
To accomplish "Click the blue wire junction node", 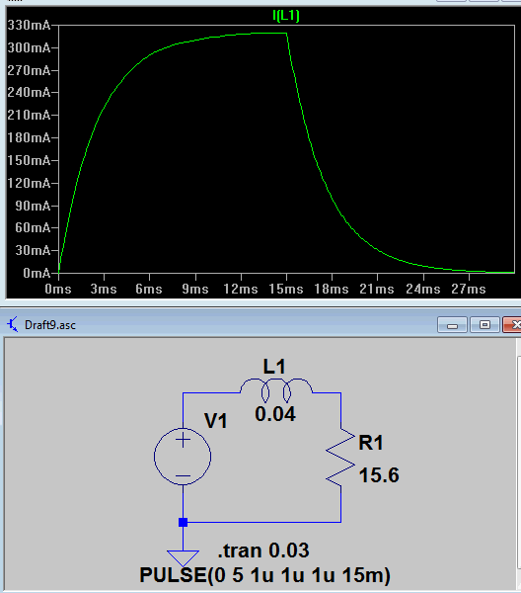I will point(184,522).
